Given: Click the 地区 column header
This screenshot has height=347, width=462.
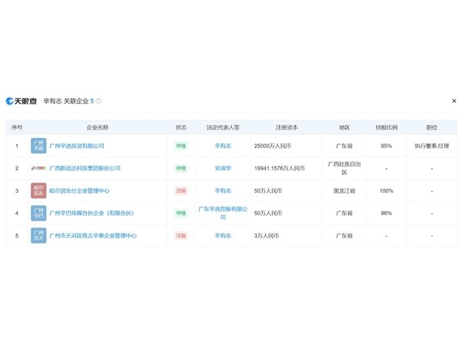Looking at the screenshot, I should pos(344,127).
